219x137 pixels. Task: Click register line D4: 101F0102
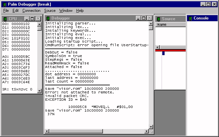pyautogui.click(x=16, y=38)
